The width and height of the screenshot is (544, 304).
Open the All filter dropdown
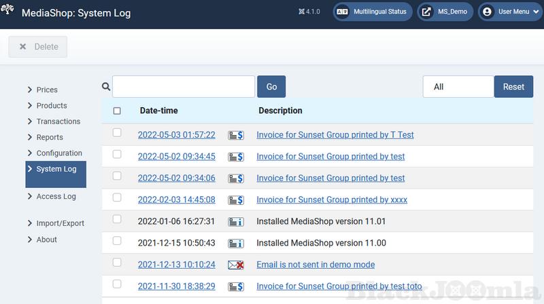[458, 87]
